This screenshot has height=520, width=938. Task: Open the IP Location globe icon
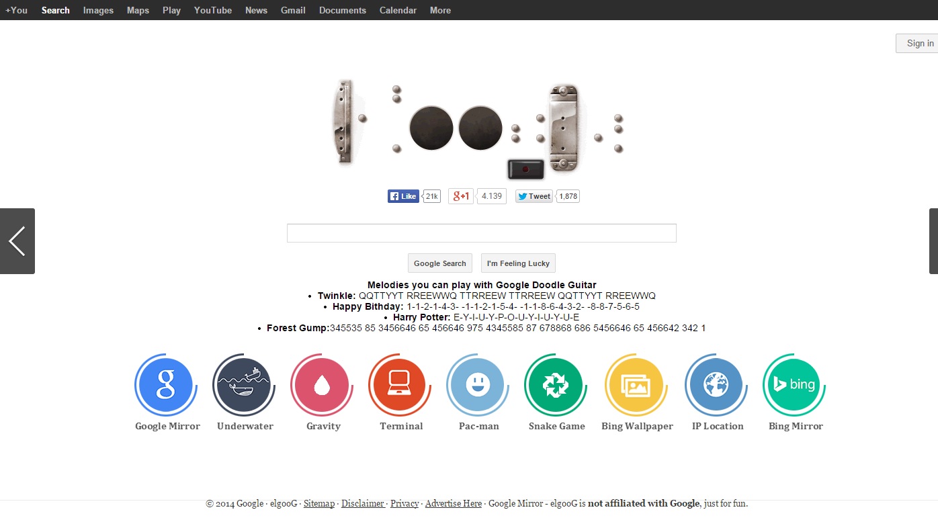716,385
